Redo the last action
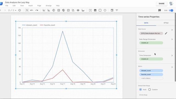 coord(37,10)
